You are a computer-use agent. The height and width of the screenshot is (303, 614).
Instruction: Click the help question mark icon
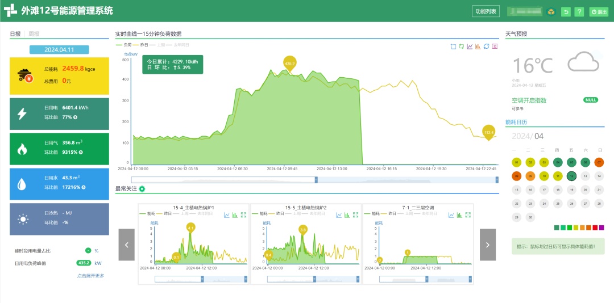tap(579, 12)
